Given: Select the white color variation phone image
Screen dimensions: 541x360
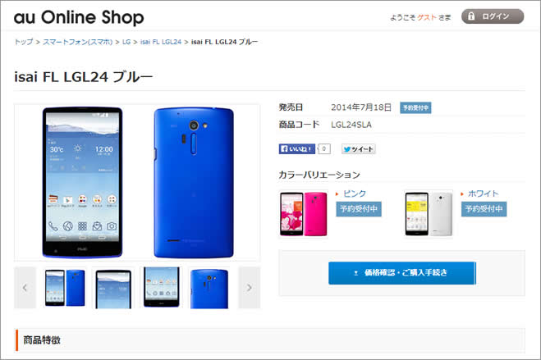Looking at the screenshot, I should 429,214.
